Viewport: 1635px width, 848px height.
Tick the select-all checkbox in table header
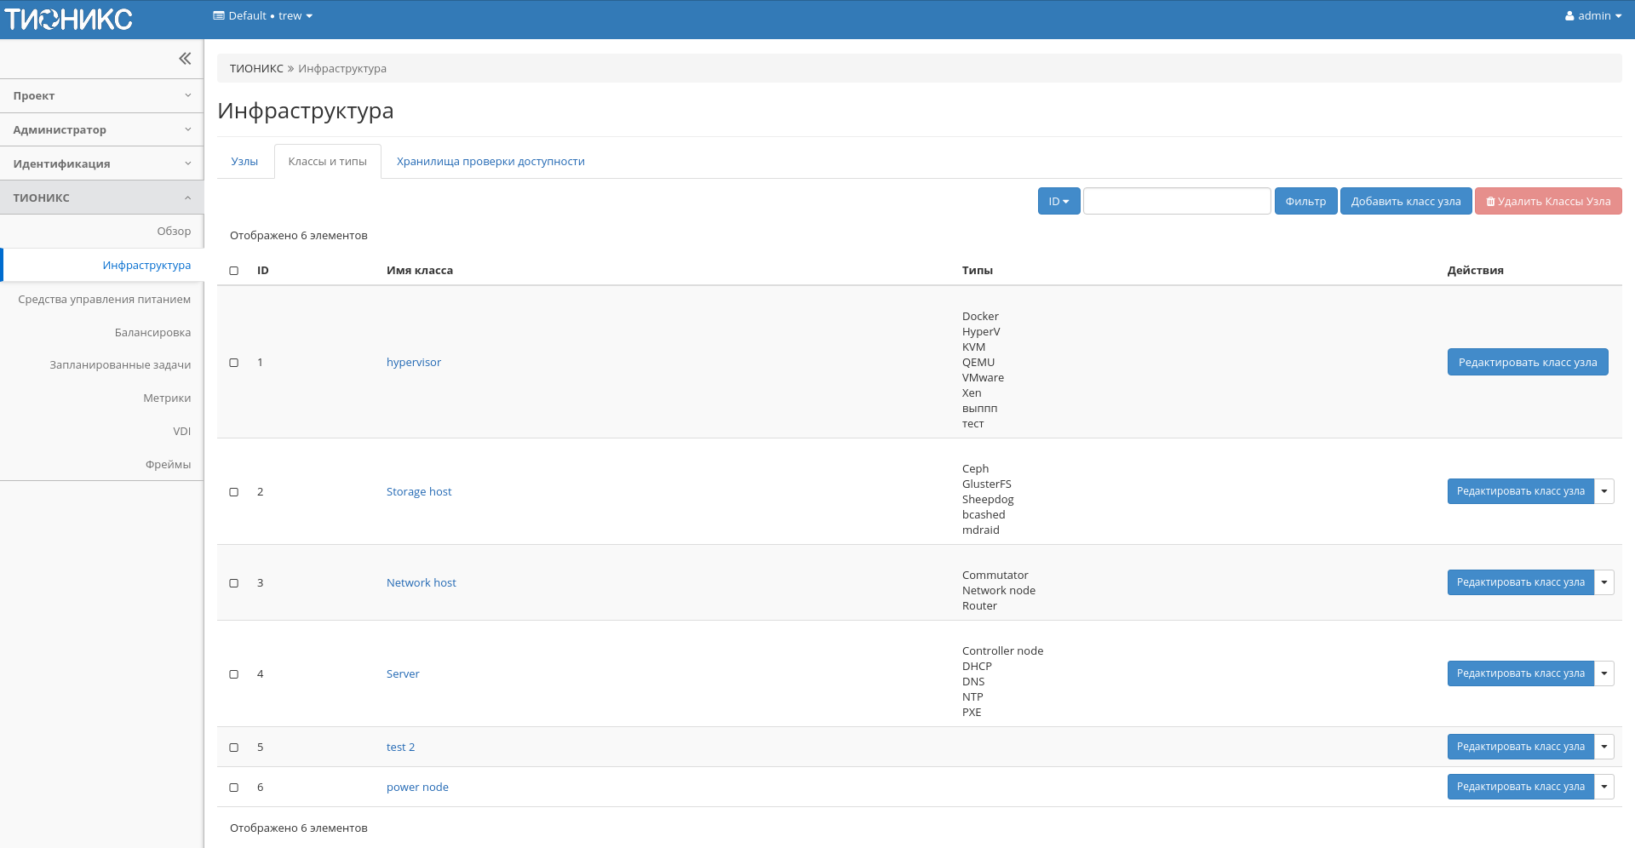(x=234, y=271)
